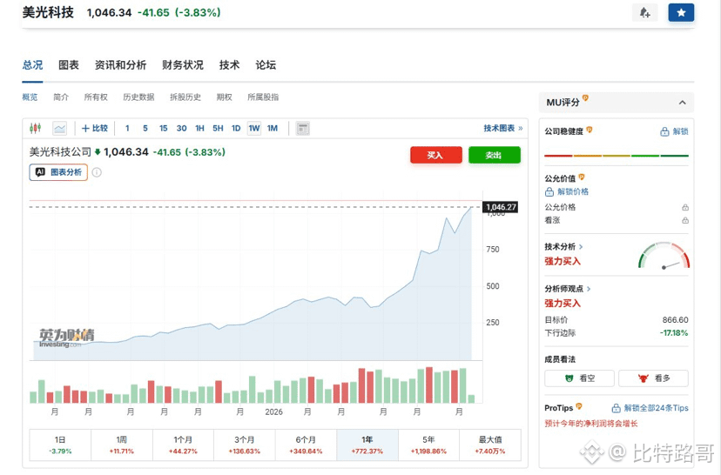
Task: Switch to 总况 tab
Action: pos(32,65)
